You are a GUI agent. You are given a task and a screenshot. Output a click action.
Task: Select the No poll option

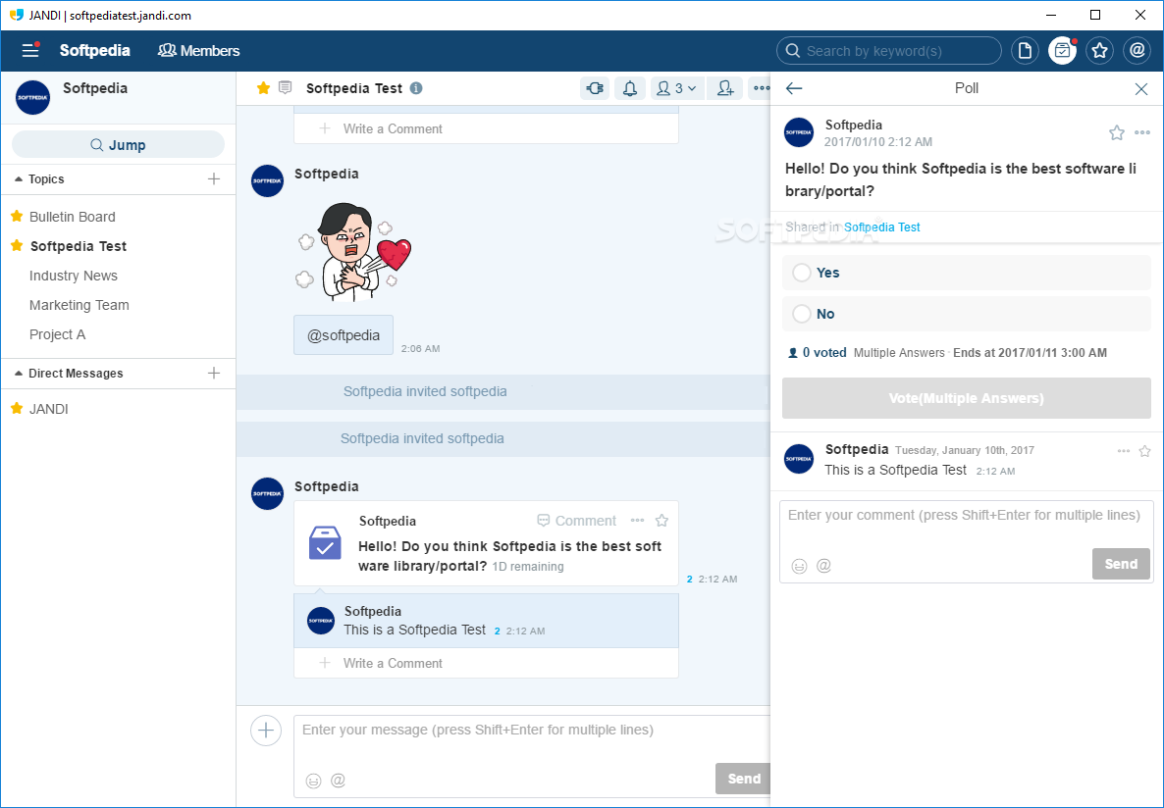[967, 314]
